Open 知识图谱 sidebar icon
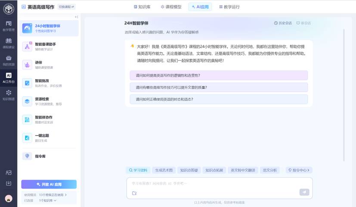This screenshot has width=356, height=207. (x=8, y=94)
